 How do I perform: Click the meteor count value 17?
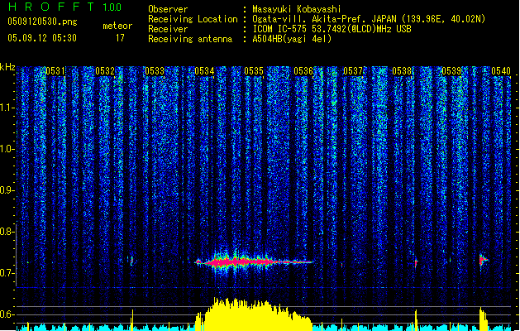(x=120, y=38)
